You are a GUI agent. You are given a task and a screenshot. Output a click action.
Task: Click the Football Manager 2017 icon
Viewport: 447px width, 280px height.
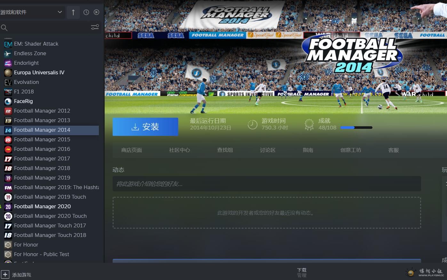[x=8, y=158]
